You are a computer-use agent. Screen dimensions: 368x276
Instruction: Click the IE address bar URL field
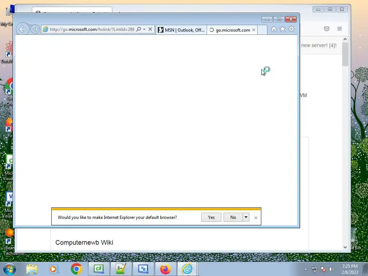pos(92,29)
